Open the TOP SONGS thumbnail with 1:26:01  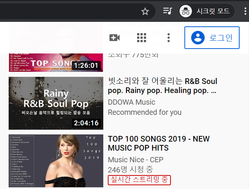point(56,62)
